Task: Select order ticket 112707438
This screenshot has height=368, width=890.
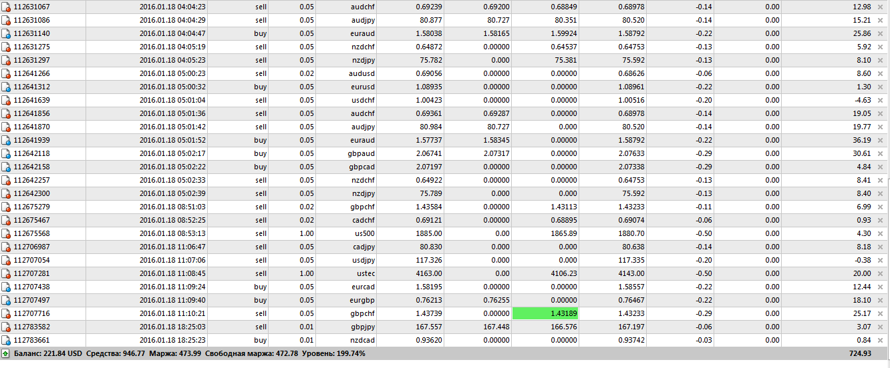Action: tap(31, 287)
